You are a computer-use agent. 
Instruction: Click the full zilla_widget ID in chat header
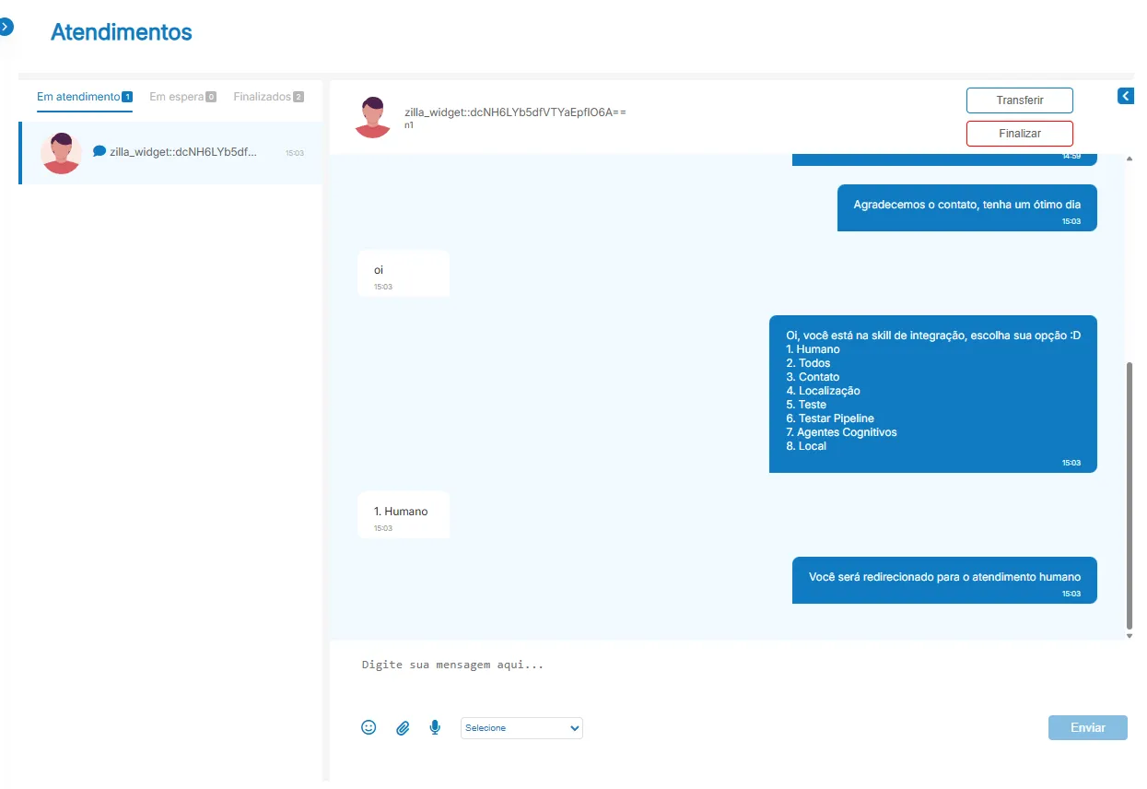pyautogui.click(x=515, y=112)
